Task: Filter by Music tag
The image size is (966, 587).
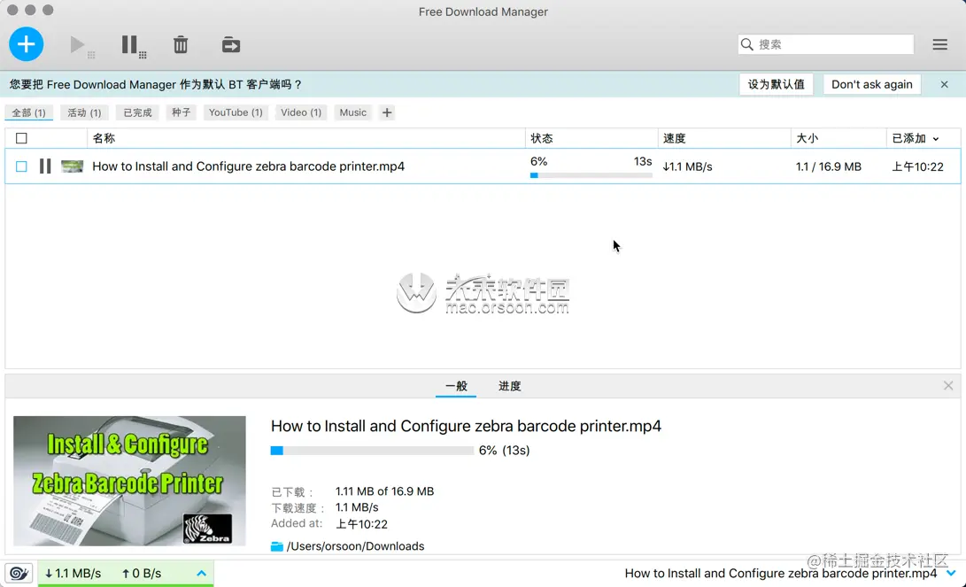Action: pos(353,112)
